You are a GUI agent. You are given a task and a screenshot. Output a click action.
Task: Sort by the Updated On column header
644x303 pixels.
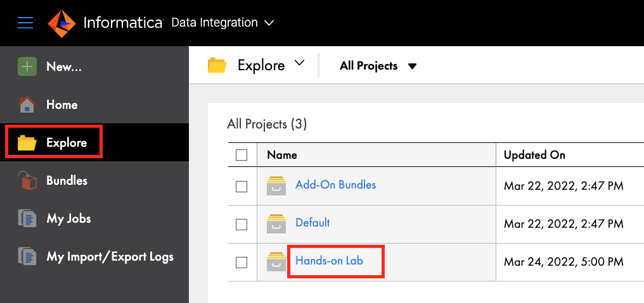pyautogui.click(x=534, y=155)
